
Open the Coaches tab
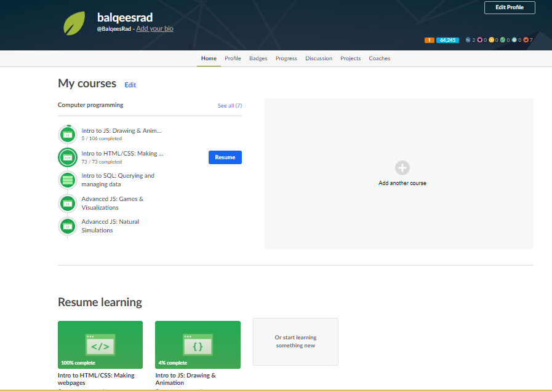click(380, 58)
